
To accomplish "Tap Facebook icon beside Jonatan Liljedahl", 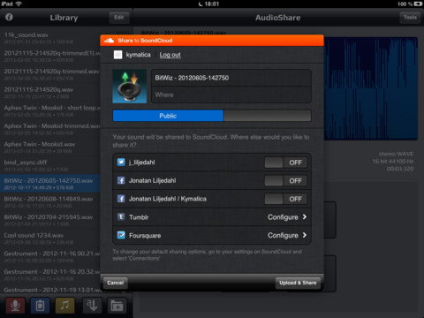I will click(x=121, y=180).
